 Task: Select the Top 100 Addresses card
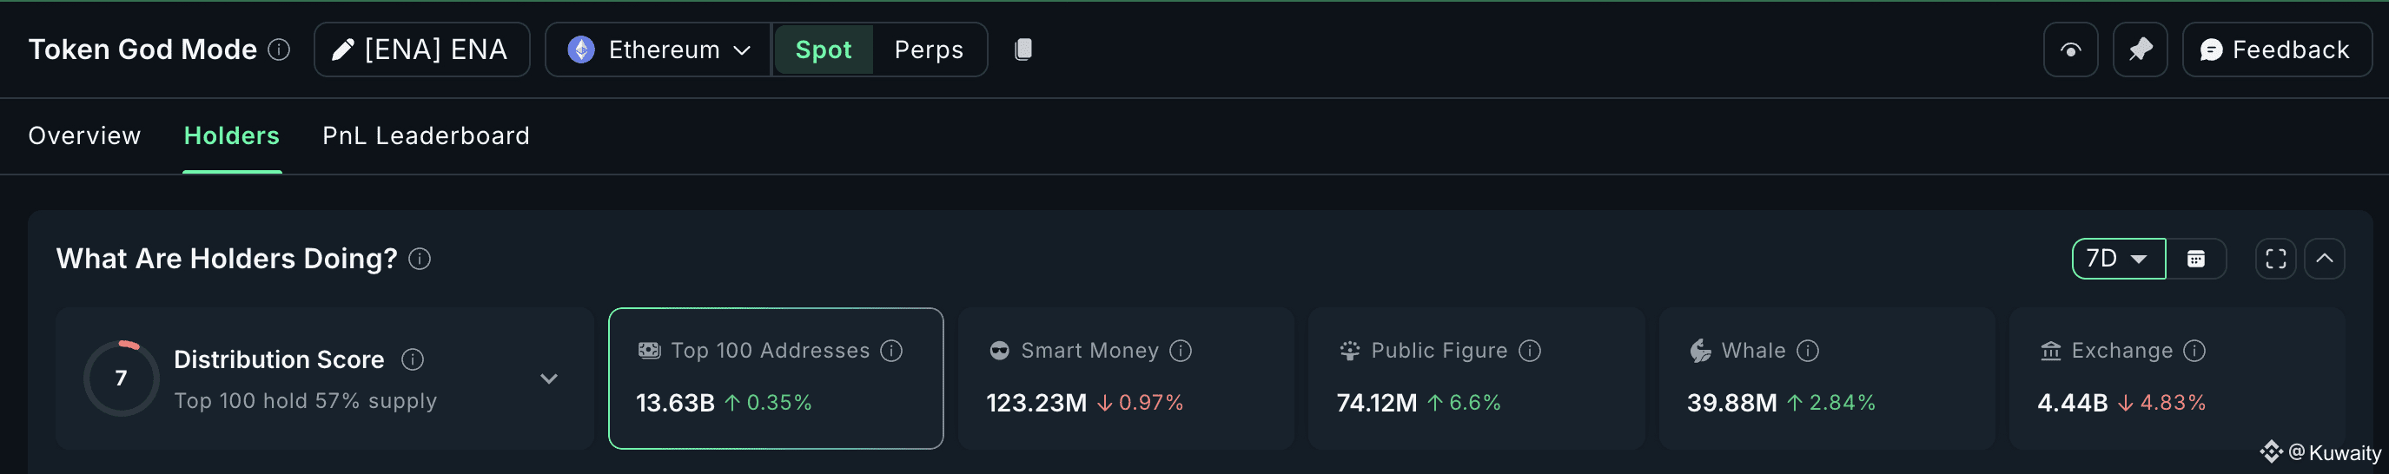click(x=775, y=379)
